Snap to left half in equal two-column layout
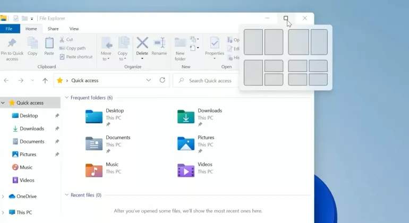409x223 pixels. [253, 42]
